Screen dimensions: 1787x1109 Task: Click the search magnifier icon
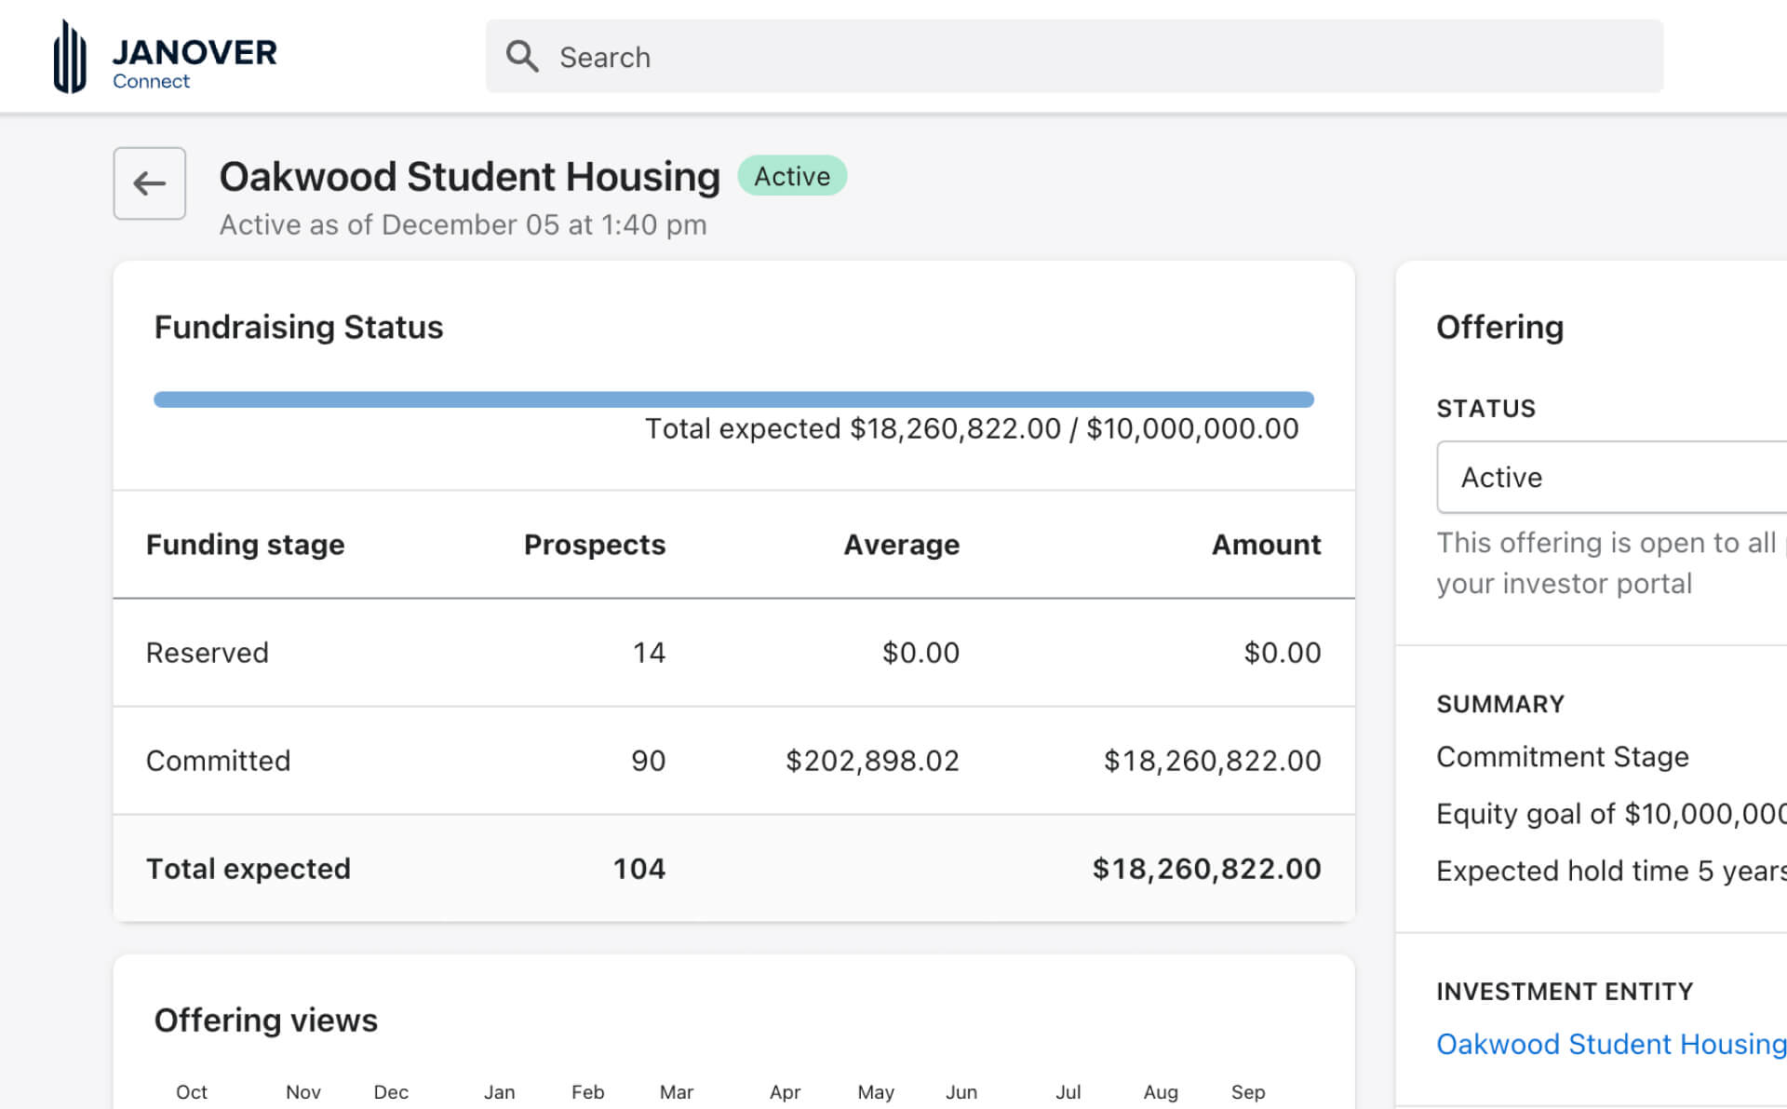(521, 57)
